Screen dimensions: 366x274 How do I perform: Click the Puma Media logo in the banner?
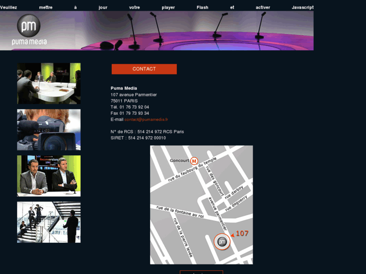pyautogui.click(x=29, y=30)
